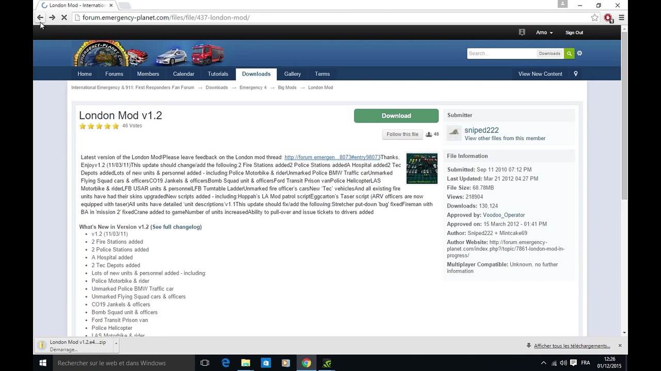Open the Downloads search scope selector
Viewport: 661px width, 371px height.
point(549,54)
